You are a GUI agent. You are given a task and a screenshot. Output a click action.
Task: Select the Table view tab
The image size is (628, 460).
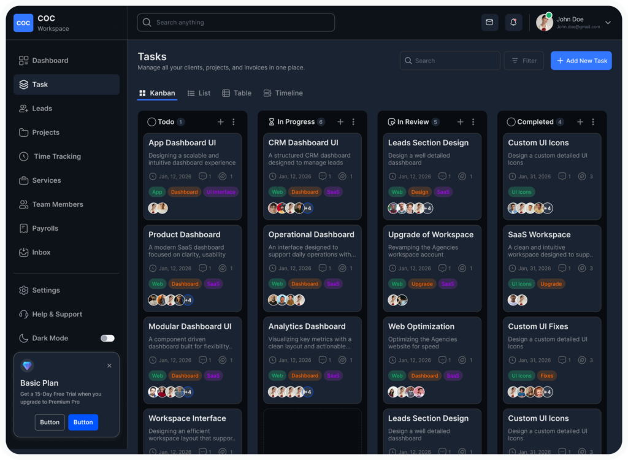click(x=237, y=93)
